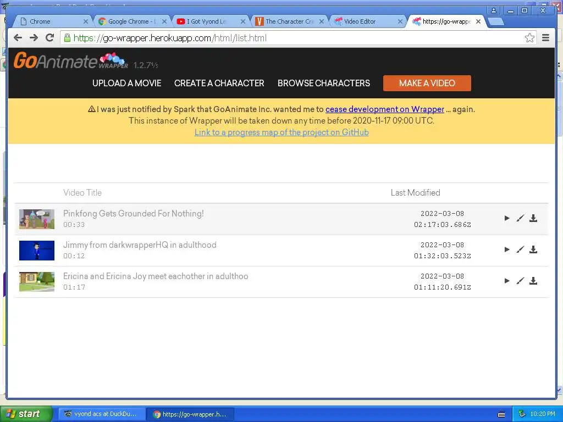563x422 pixels.
Task: Edit the Jimmy from darkwrapperHQ video
Action: (520, 249)
